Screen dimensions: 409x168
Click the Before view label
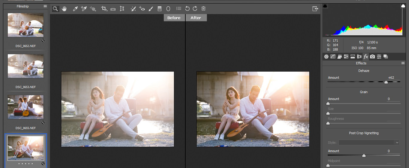point(174,18)
